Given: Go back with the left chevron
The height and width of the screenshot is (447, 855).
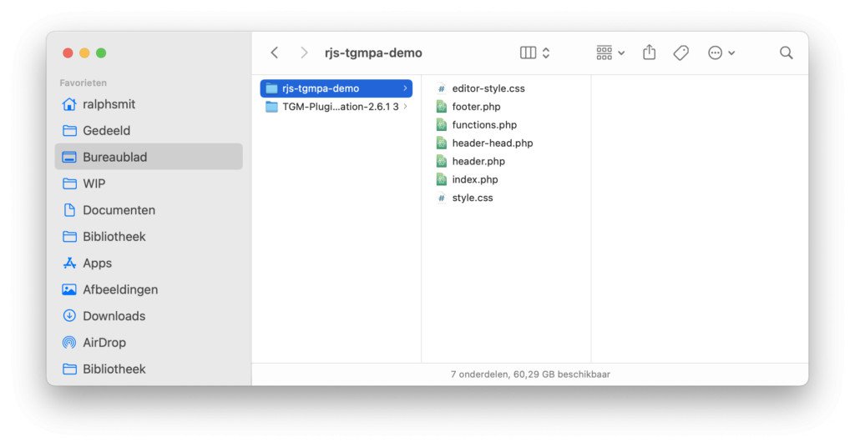Looking at the screenshot, I should (274, 53).
